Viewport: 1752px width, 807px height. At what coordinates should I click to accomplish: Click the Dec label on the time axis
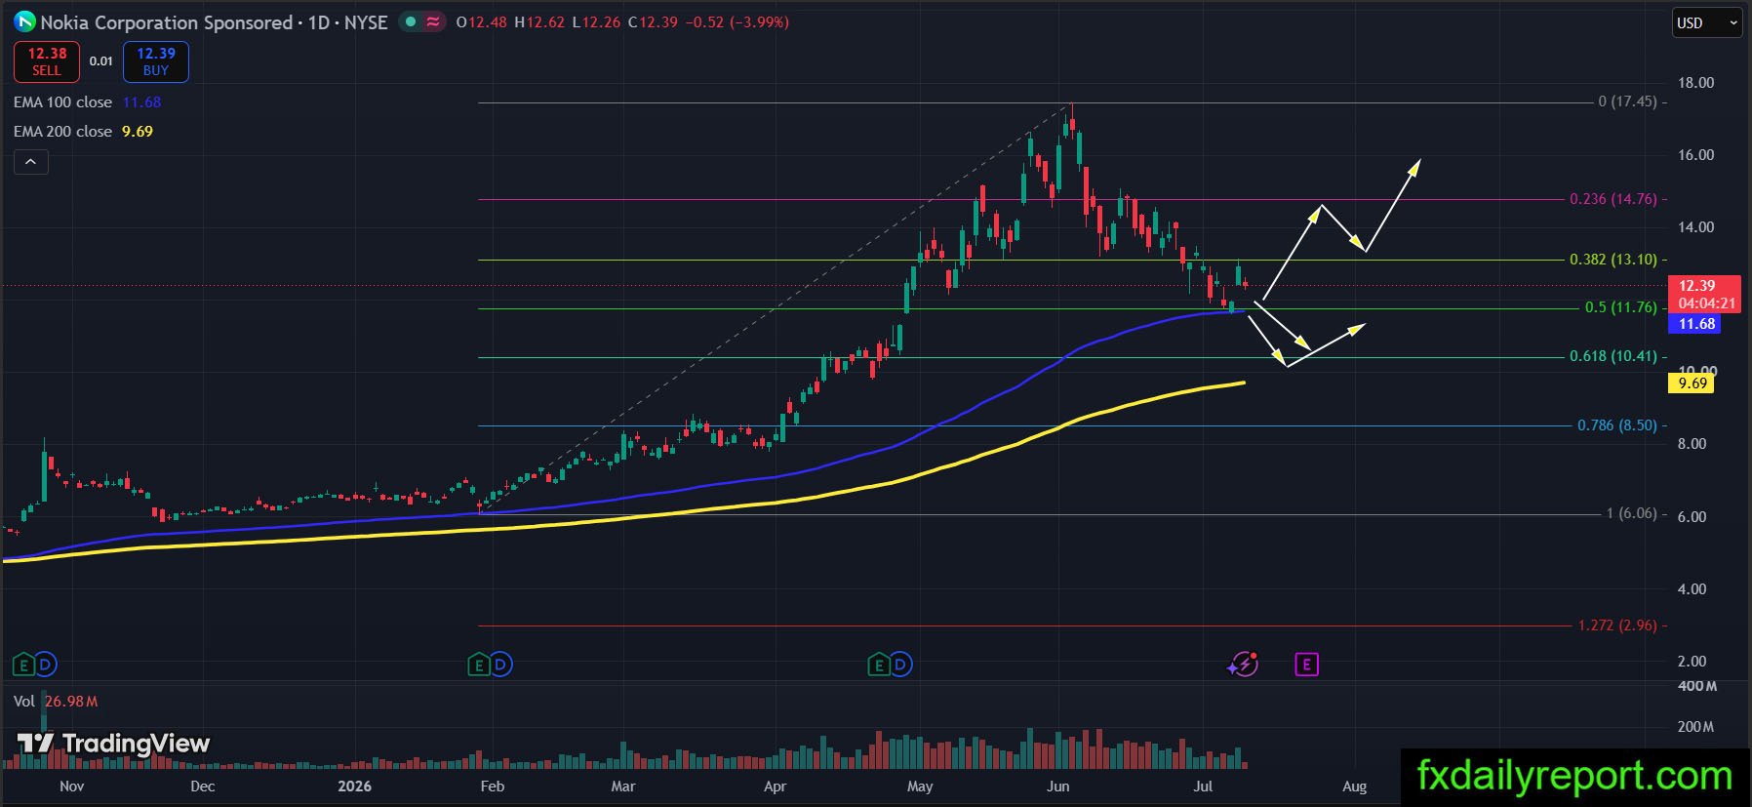(x=202, y=787)
